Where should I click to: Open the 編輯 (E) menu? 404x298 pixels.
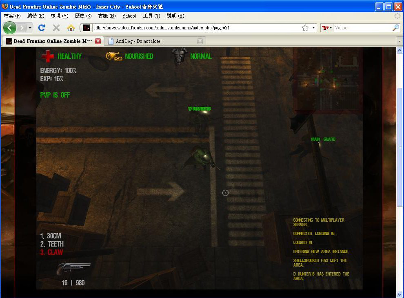[x=36, y=16]
